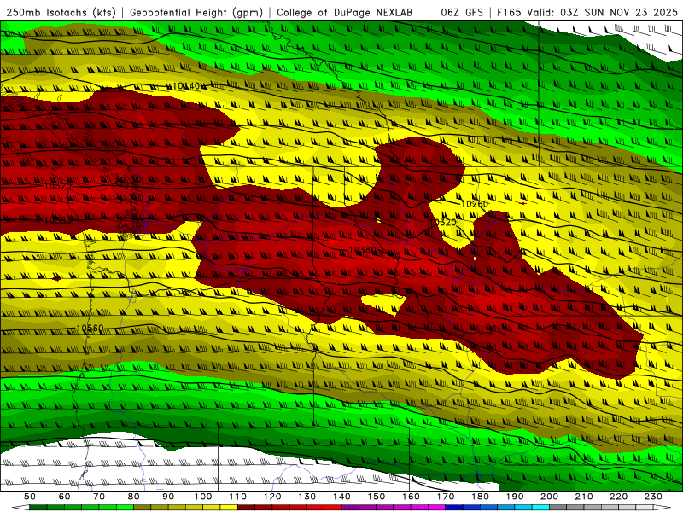
Task: Click the 60 value on the color scale
Action: tap(65, 497)
